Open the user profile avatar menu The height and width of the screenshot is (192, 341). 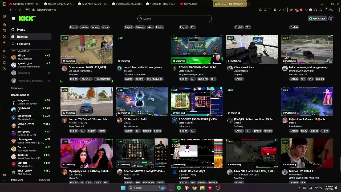click(x=331, y=18)
